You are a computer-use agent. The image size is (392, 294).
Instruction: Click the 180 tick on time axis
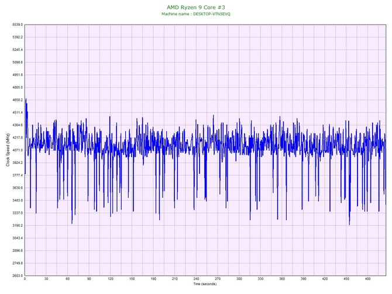pyautogui.click(x=153, y=279)
